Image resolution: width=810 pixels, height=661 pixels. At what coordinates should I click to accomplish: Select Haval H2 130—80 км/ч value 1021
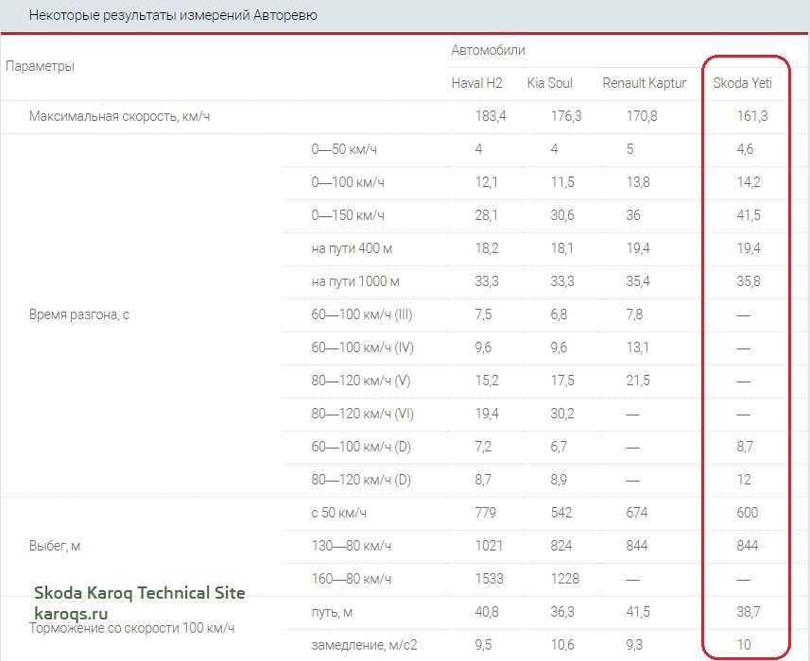tap(489, 546)
